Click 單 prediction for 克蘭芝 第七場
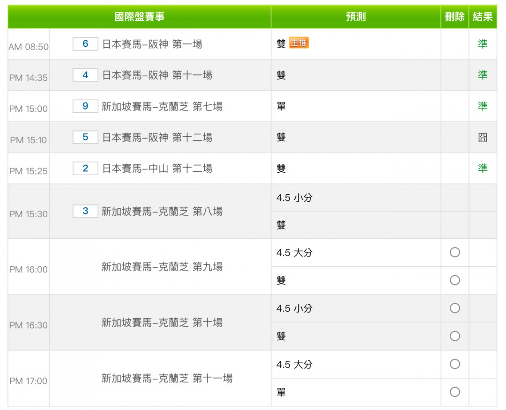 click(281, 106)
